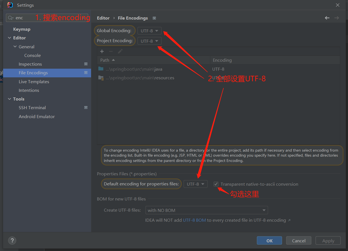Click the Properties Files (*.properties) heading
This screenshot has height=251, width=348.
click(127, 174)
